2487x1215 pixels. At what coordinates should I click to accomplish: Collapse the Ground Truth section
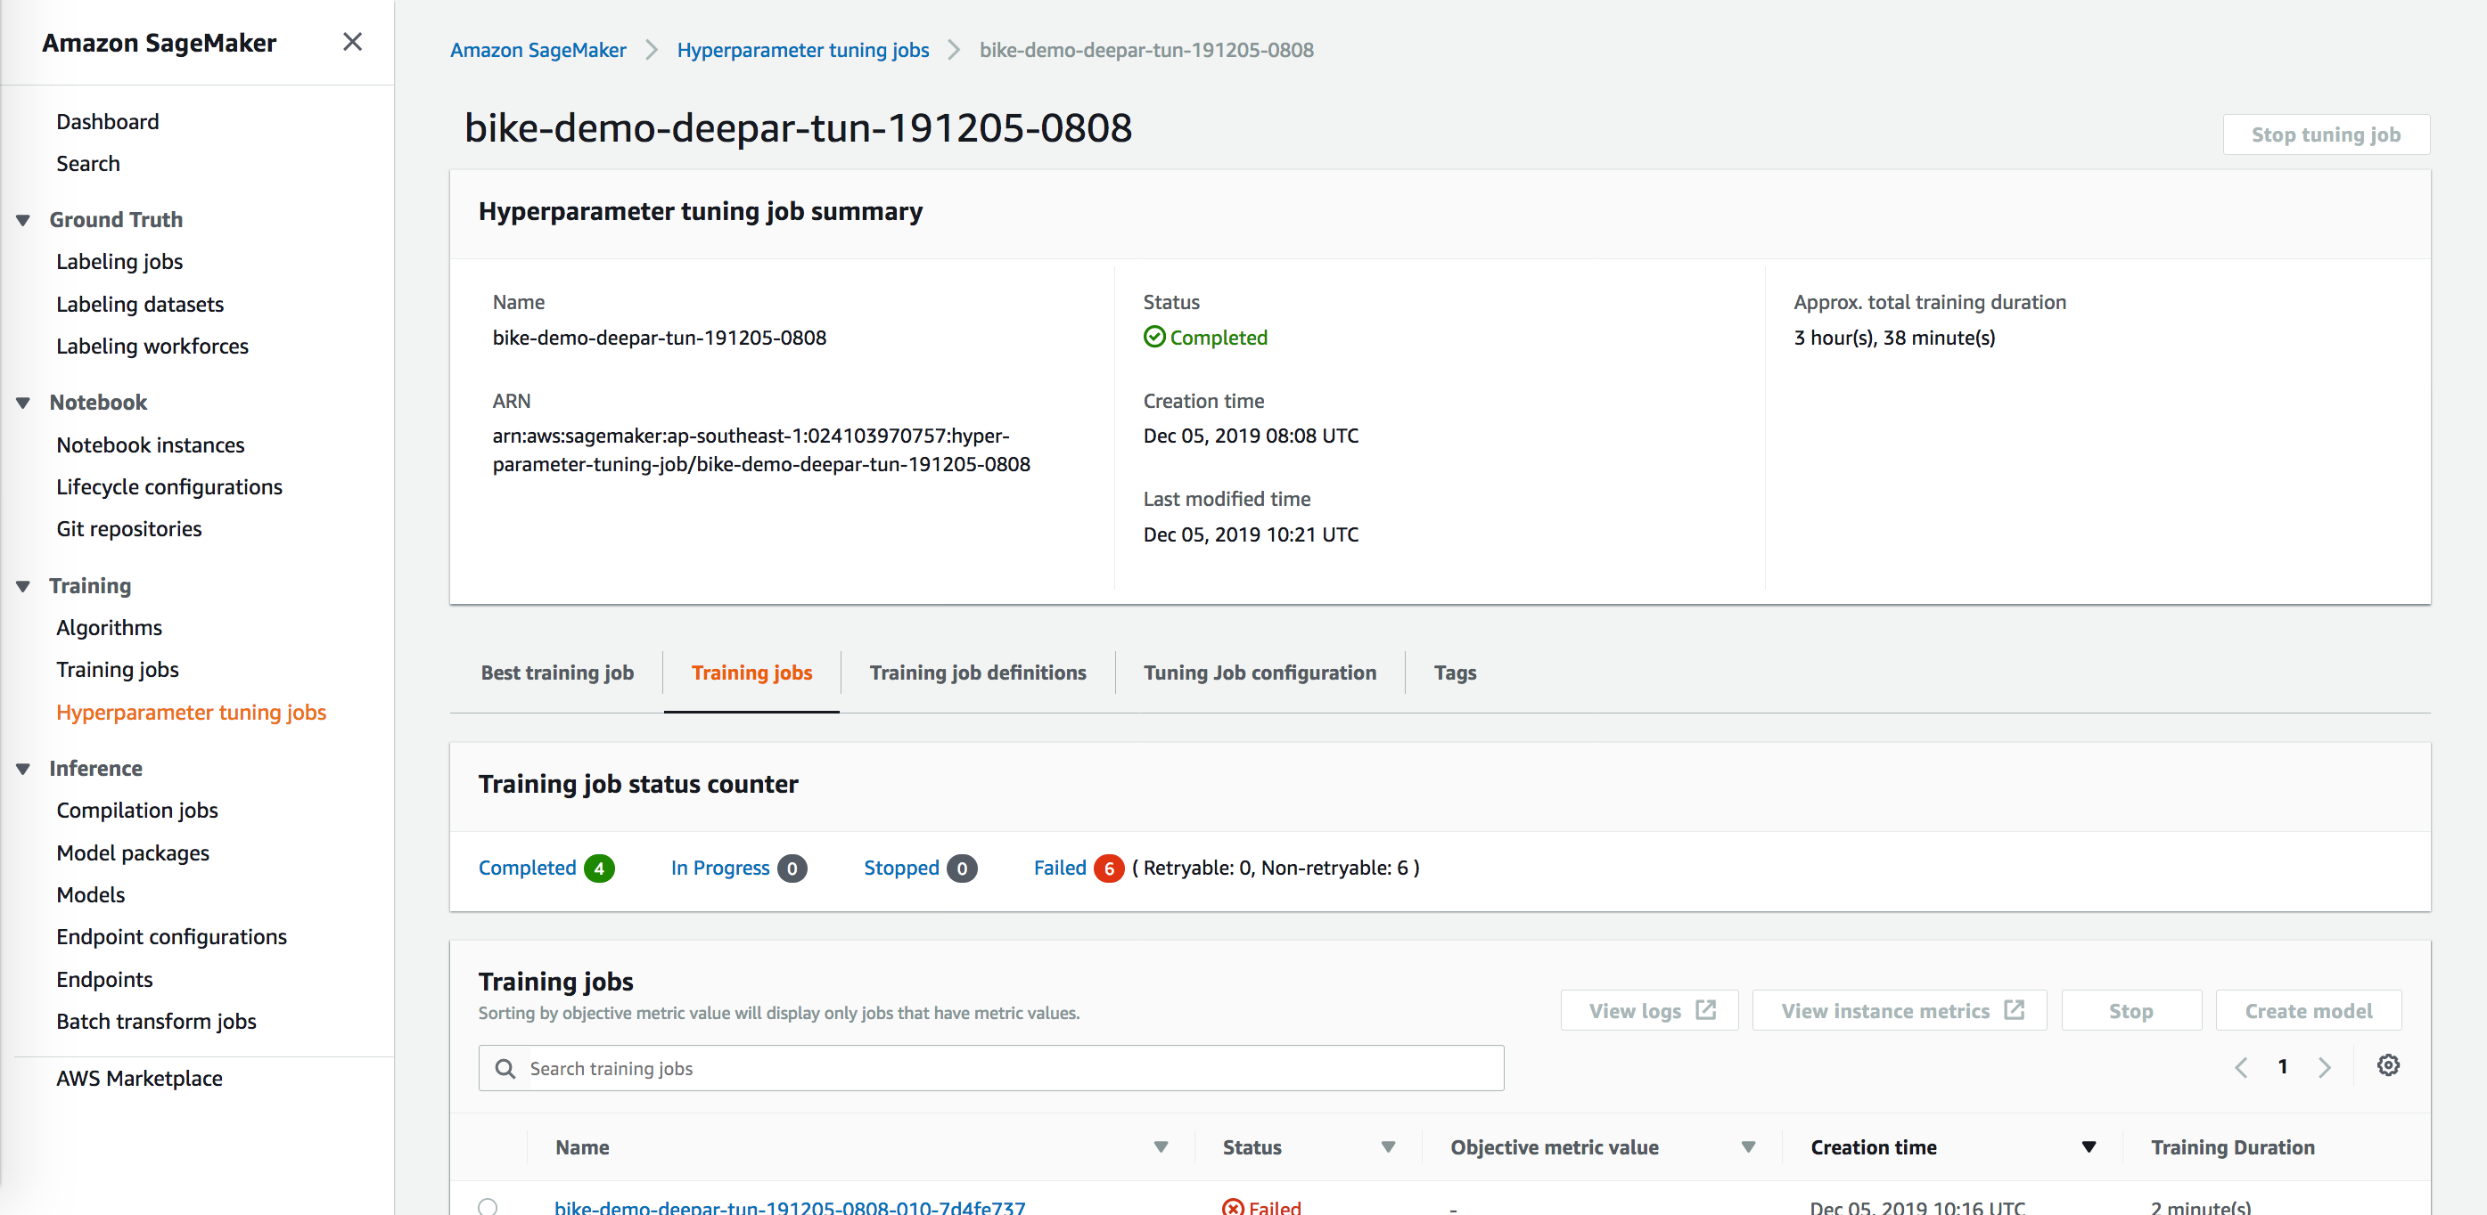tap(23, 220)
